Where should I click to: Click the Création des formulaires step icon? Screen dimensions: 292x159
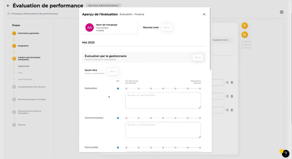(x=14, y=58)
